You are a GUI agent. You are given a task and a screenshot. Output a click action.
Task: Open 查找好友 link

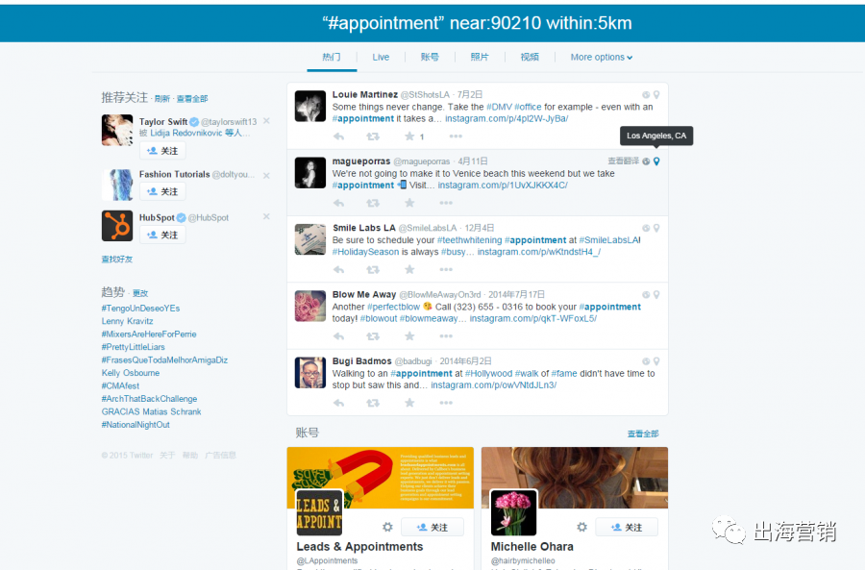[x=117, y=260]
